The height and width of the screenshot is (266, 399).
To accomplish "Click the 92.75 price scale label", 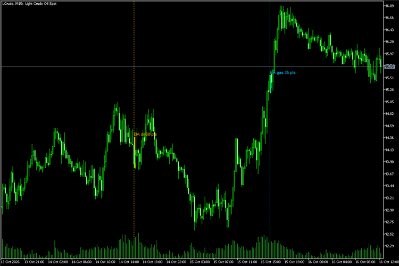I will [389, 222].
